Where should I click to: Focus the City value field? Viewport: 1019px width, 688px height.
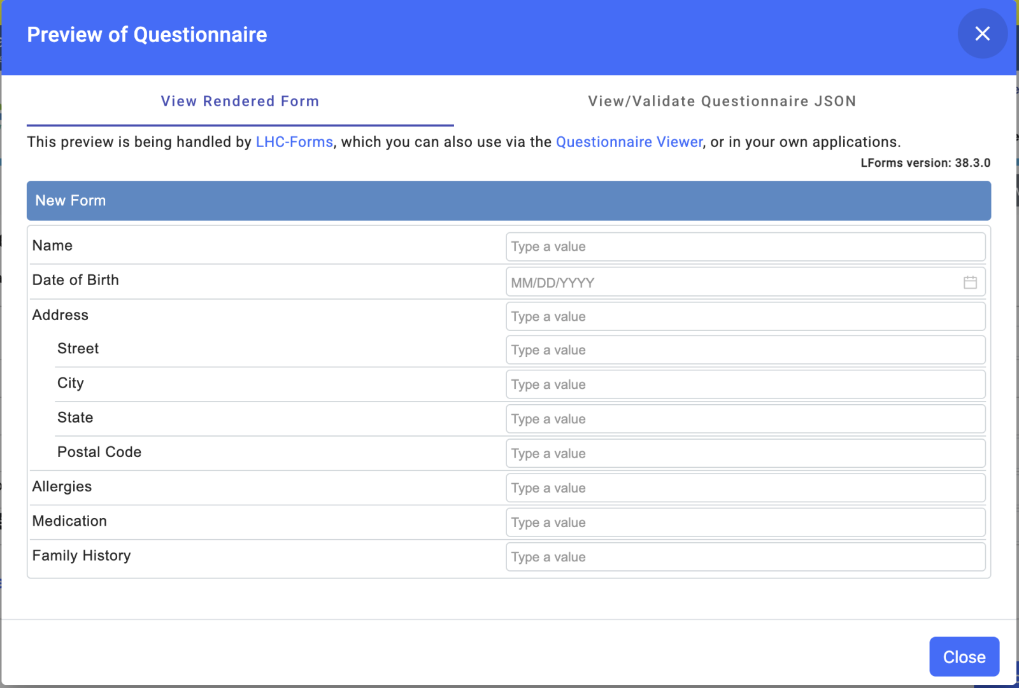point(745,385)
